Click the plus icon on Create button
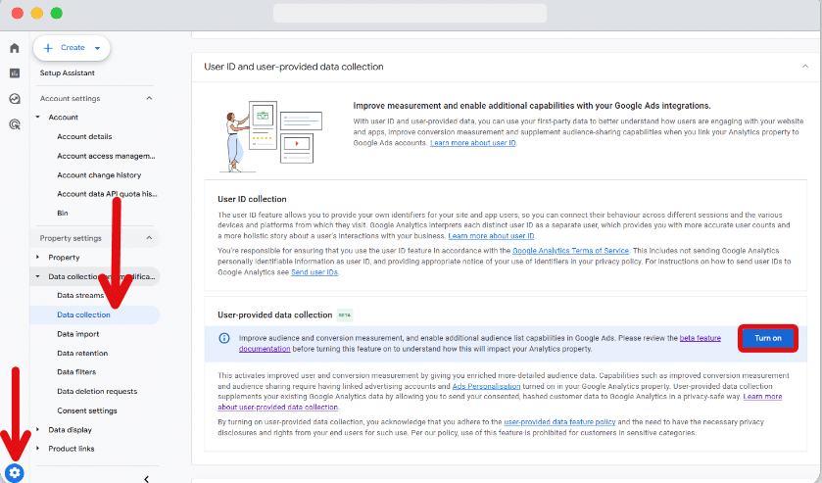Viewport: 822px width, 483px height. tap(48, 48)
